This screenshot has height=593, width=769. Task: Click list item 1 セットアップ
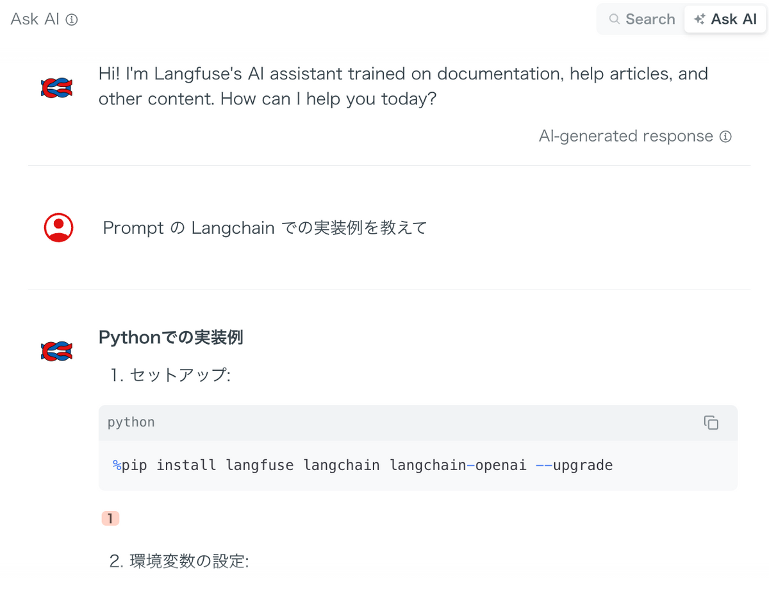[170, 375]
